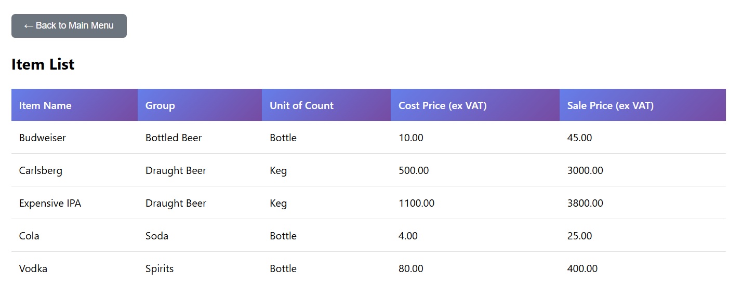Click the Expensive IPA item name
Image resolution: width=729 pixels, height=283 pixels.
pyautogui.click(x=50, y=203)
